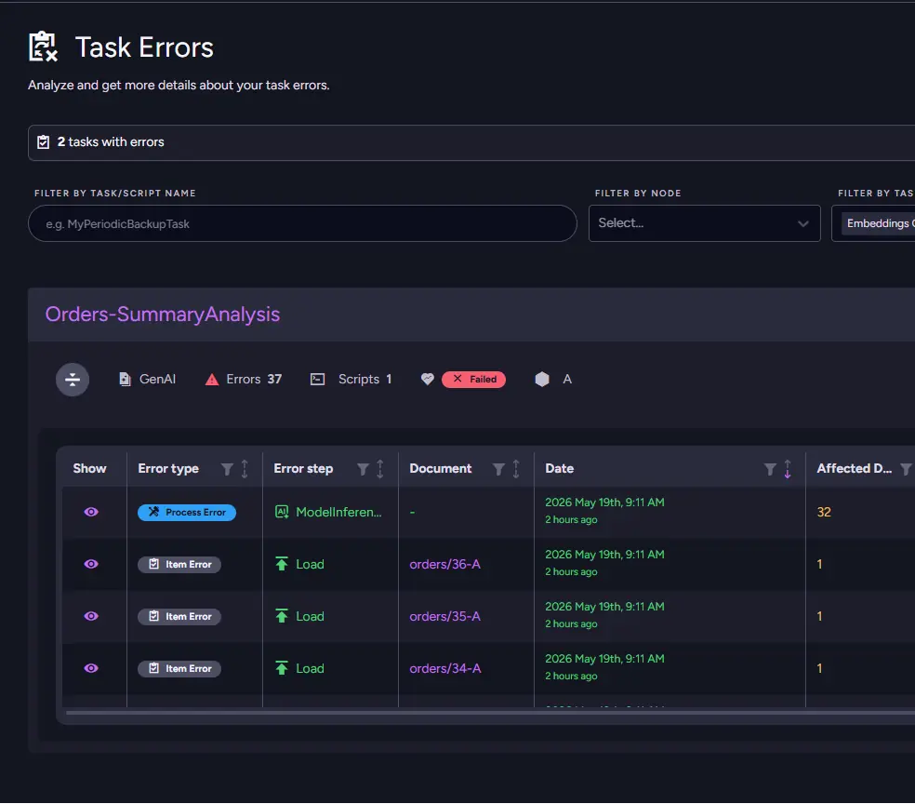Click the Show column header
The width and height of the screenshot is (915, 804).
[x=89, y=468]
